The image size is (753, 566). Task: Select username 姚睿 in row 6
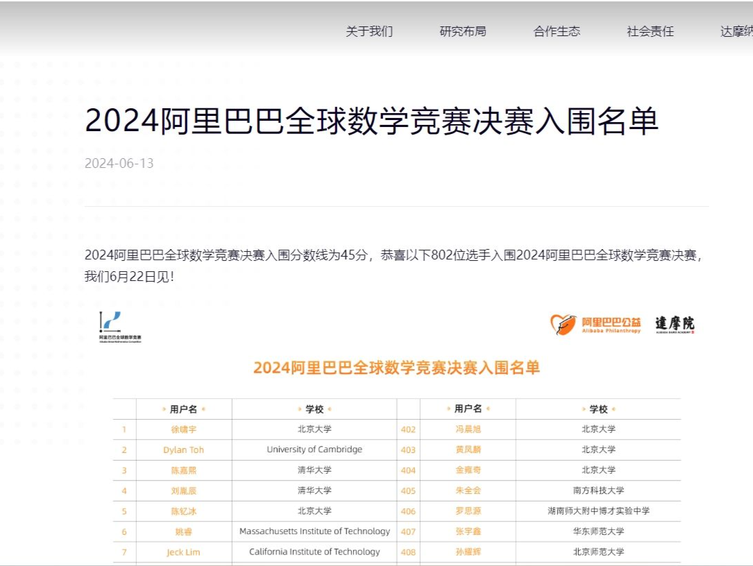[x=183, y=532]
